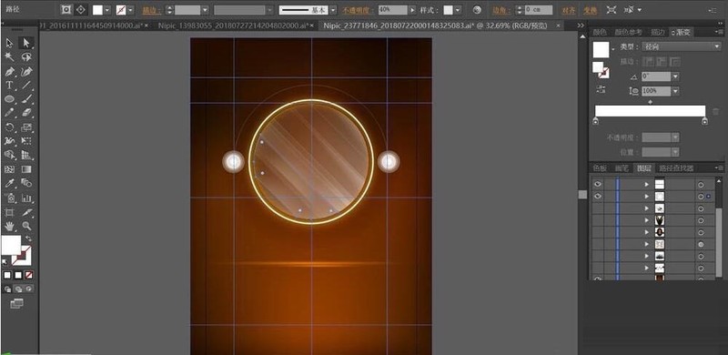Screen dimensions: 728x355
Task: Toggle visibility of the top layer row
Action: coord(598,185)
